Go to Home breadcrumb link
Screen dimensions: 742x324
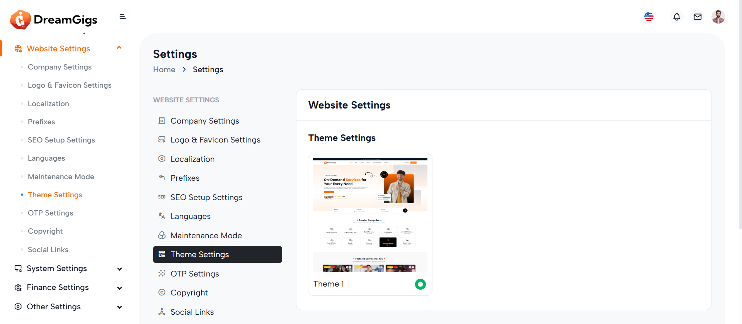pos(164,70)
